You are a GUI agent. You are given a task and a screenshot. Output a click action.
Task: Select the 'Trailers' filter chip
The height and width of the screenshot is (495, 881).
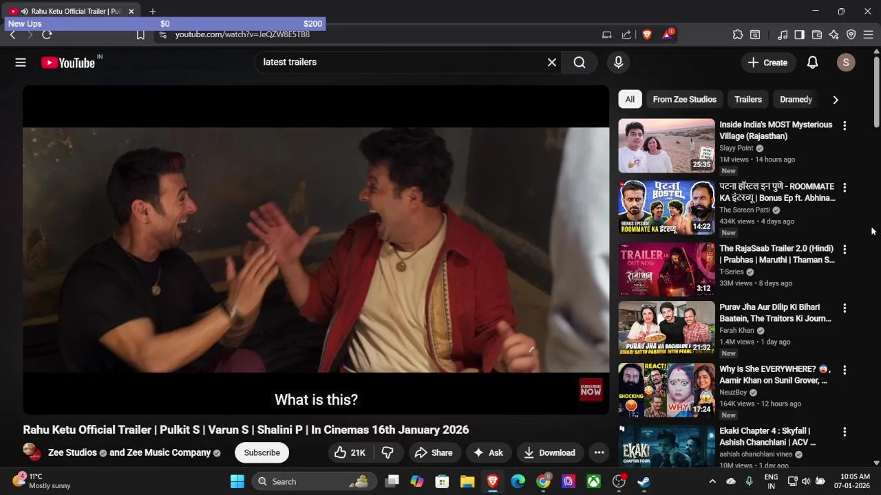[748, 100]
